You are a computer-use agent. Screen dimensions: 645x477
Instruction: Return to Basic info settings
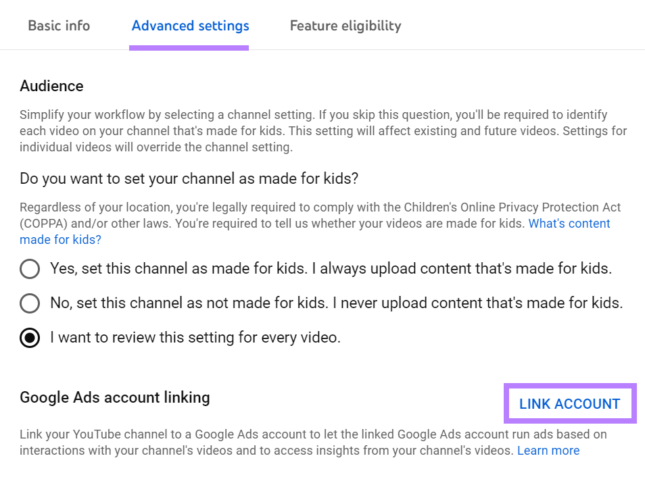point(59,25)
